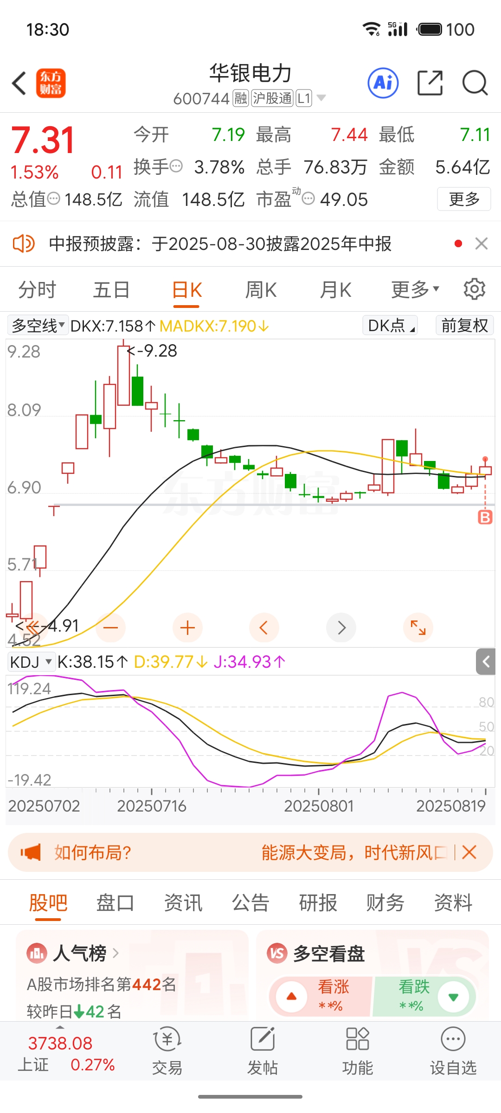
Task: Open KDJ indicator dropdown
Action: (31, 662)
